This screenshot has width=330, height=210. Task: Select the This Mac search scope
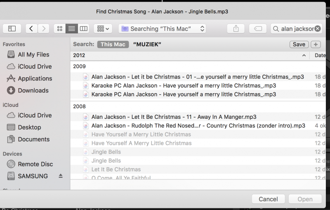pyautogui.click(x=113, y=45)
